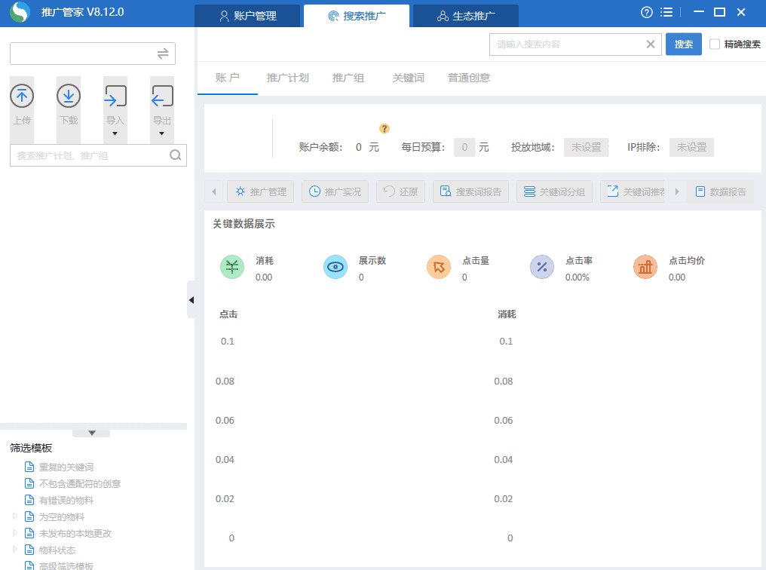Enable the 精确搜索 checkbox
766x570 pixels.
[x=714, y=44]
